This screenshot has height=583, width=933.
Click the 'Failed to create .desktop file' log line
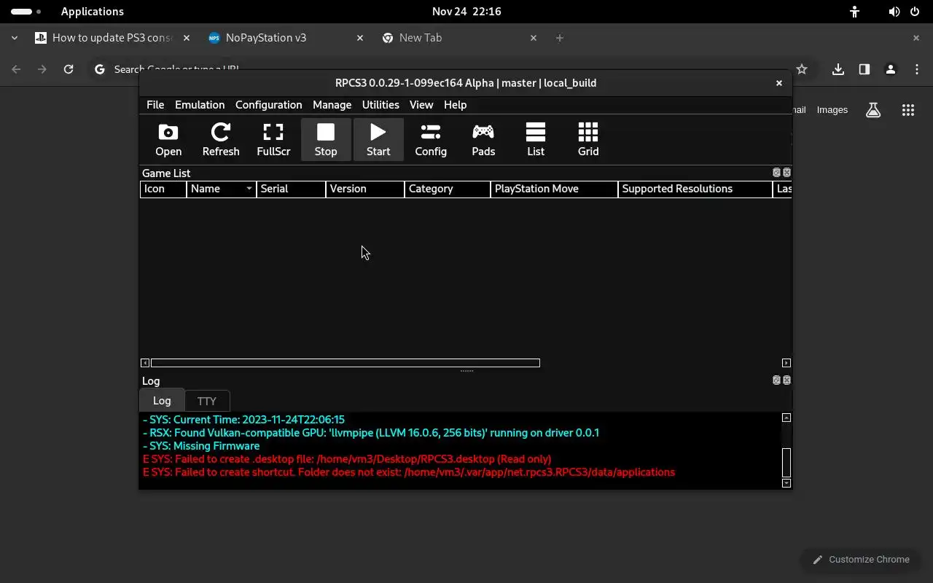[x=347, y=459]
